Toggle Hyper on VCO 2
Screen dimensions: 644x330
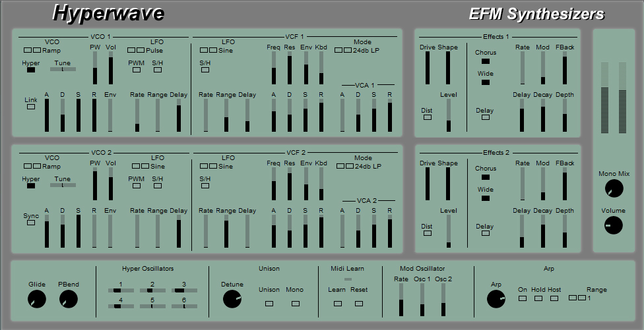[31, 186]
